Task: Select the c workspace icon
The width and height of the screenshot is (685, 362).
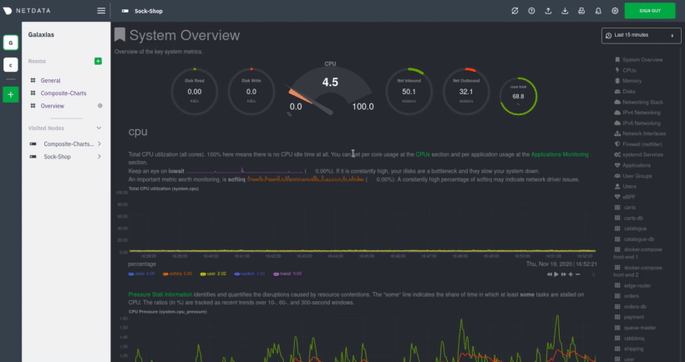Action: click(x=11, y=64)
